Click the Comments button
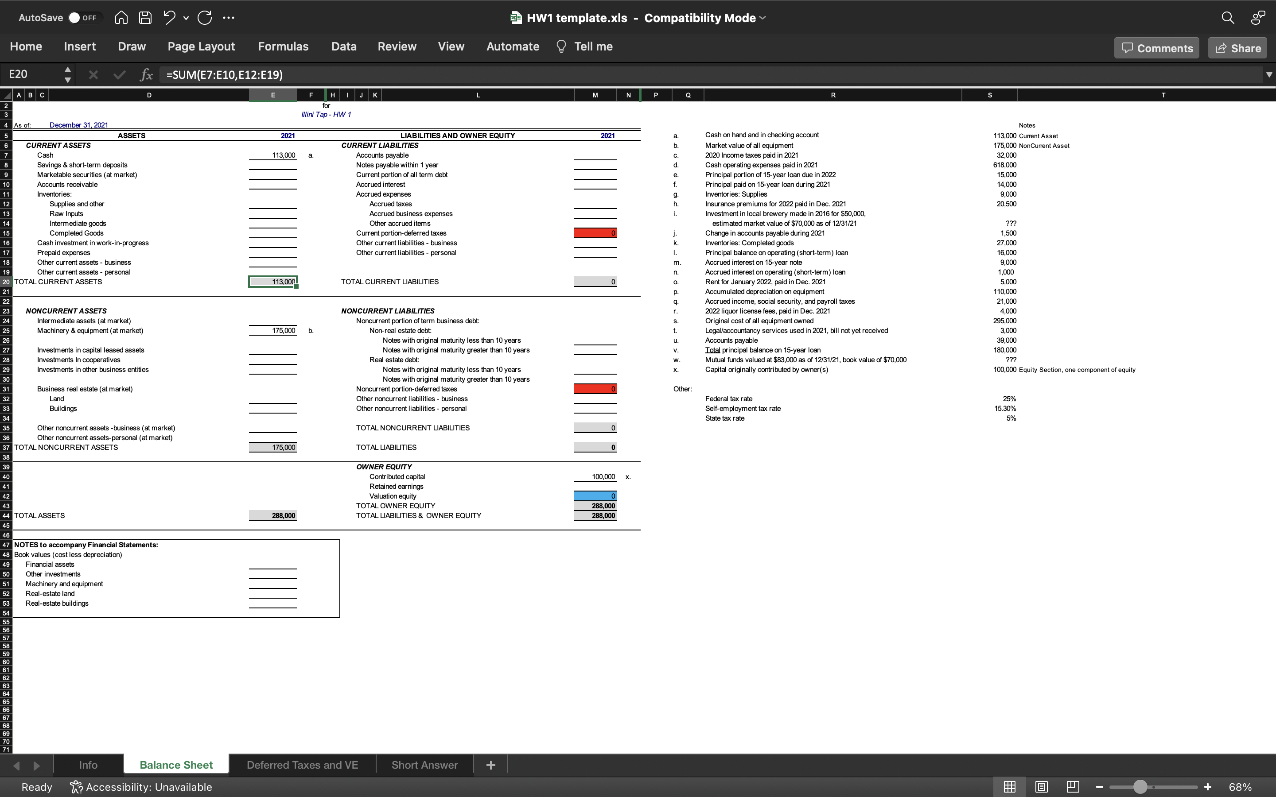Viewport: 1276px width, 797px height. click(1156, 47)
